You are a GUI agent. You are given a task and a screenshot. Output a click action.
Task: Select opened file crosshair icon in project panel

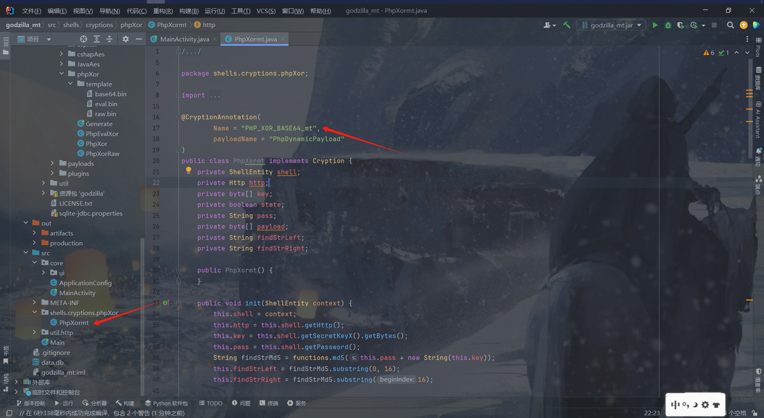tap(83, 39)
